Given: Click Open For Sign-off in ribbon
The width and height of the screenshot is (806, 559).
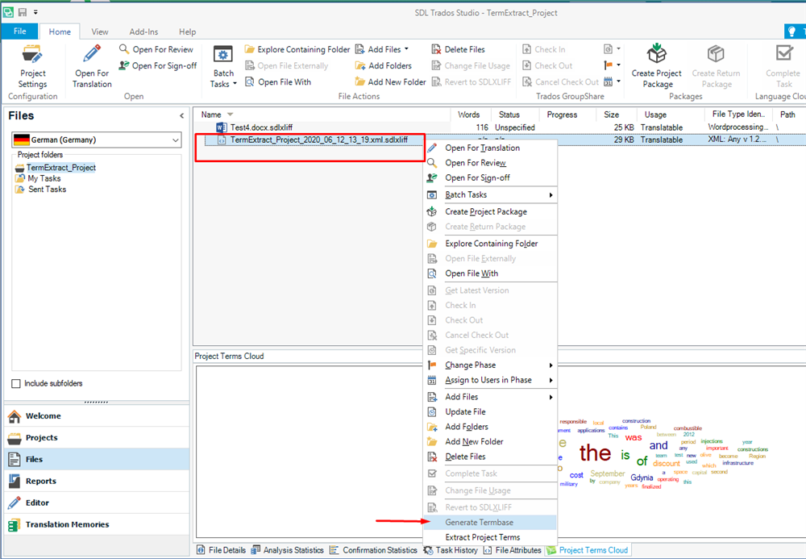Looking at the screenshot, I should [x=158, y=66].
